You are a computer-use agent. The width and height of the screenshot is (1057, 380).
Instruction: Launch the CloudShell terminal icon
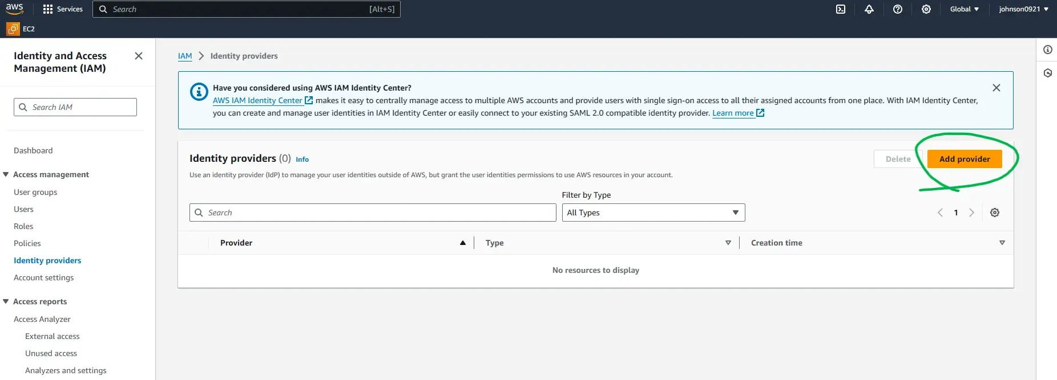(x=841, y=9)
